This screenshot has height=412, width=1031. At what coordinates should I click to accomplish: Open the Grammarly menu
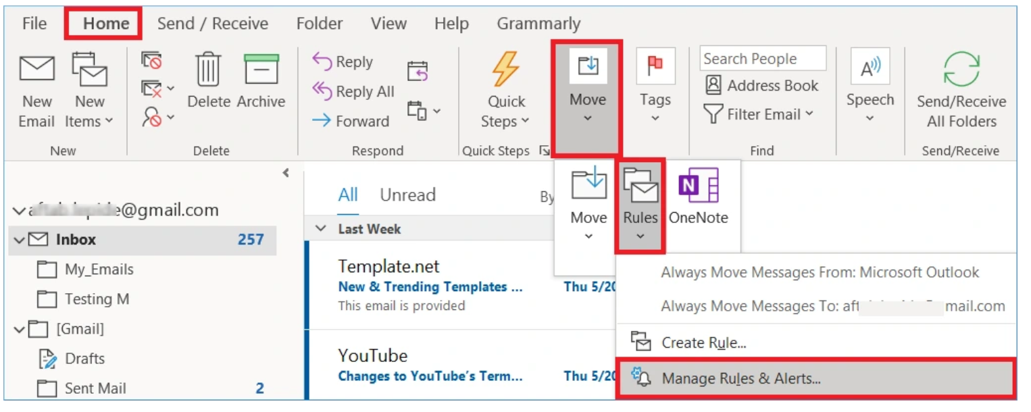pyautogui.click(x=538, y=23)
